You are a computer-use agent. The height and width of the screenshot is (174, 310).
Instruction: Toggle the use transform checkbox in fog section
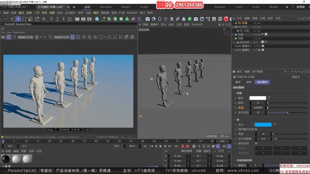click(256, 144)
